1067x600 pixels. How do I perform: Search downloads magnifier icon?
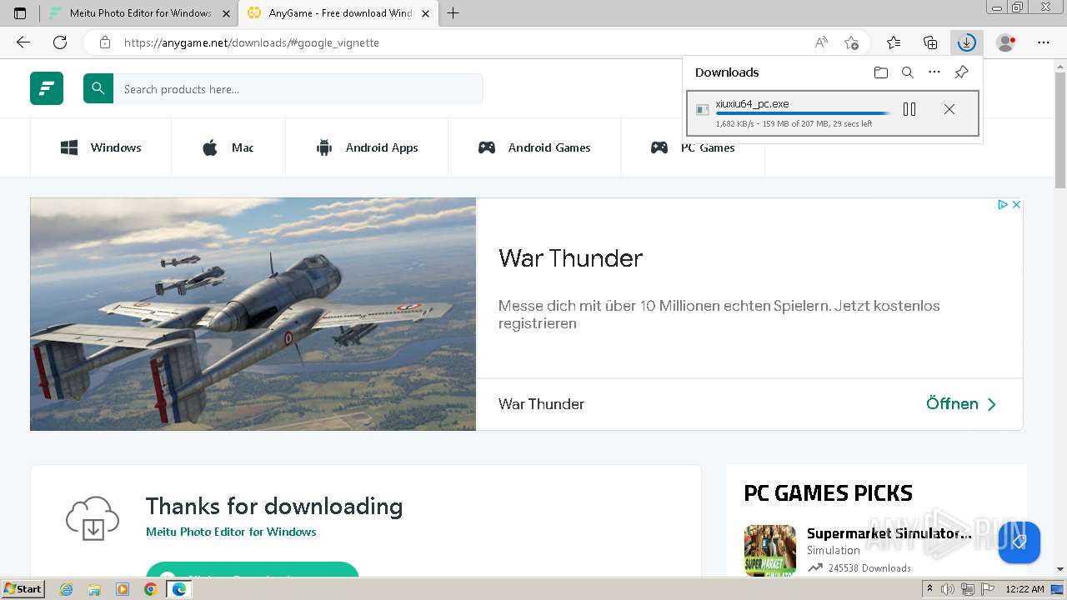(908, 72)
